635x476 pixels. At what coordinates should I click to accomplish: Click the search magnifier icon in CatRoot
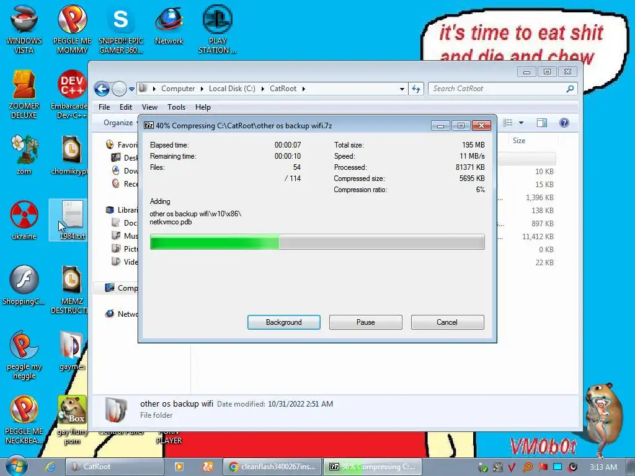click(570, 89)
